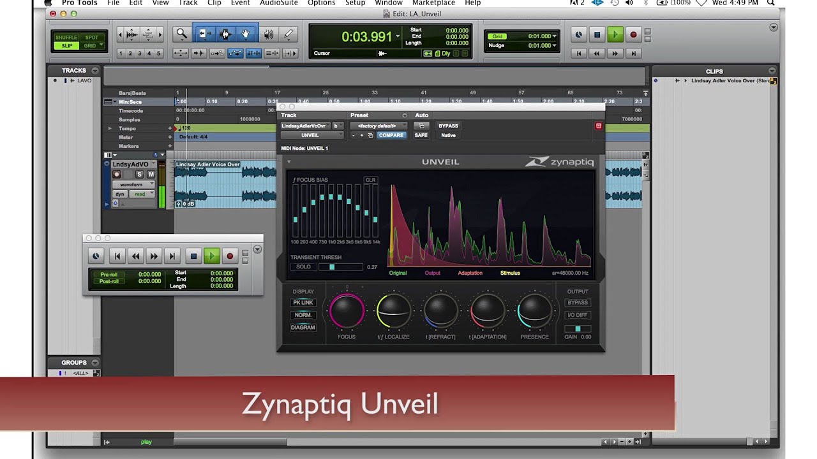Image resolution: width=817 pixels, height=459 pixels.
Task: Toggle transient SOLO in Unveil
Action: [x=303, y=266]
